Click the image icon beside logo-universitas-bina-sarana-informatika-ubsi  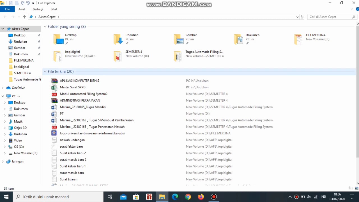pos(54,133)
